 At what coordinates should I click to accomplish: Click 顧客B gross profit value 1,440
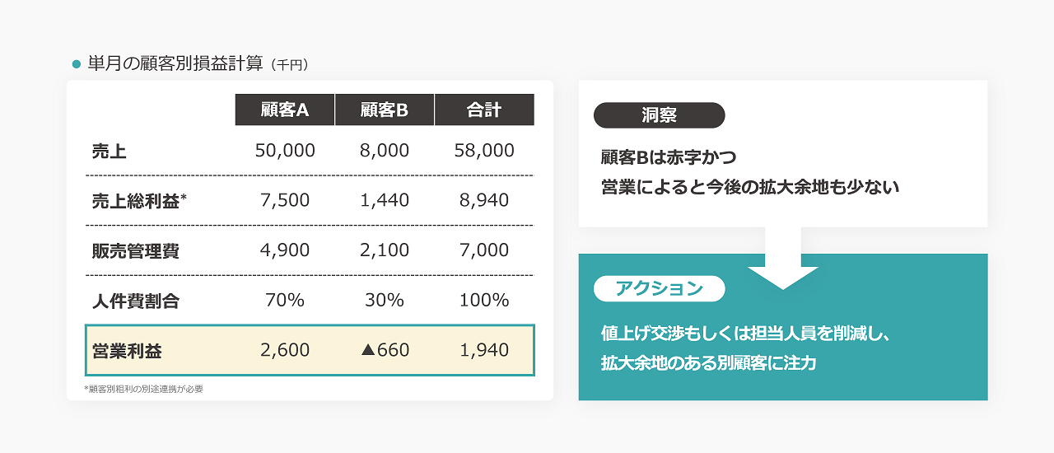385,200
